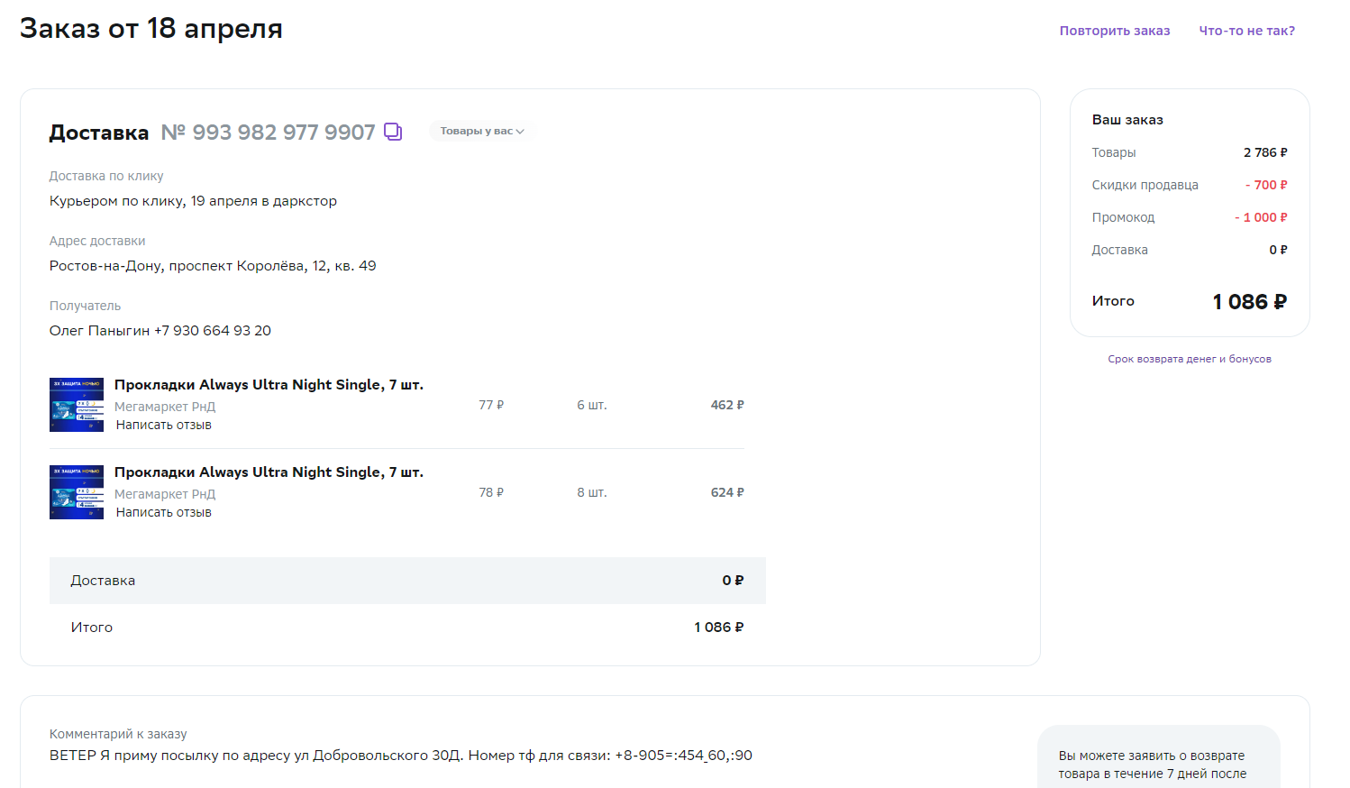Open the "Что-то не так?" link
The height and width of the screenshot is (788, 1350).
[x=1247, y=31]
